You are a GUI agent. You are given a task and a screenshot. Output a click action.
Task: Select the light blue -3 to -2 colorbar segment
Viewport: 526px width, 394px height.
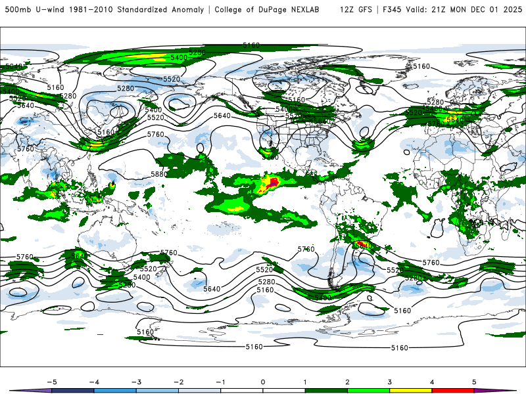(x=157, y=391)
